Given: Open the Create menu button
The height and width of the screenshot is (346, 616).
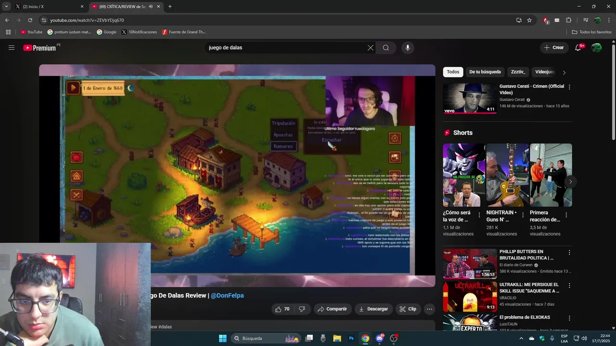Looking at the screenshot, I should (x=553, y=48).
